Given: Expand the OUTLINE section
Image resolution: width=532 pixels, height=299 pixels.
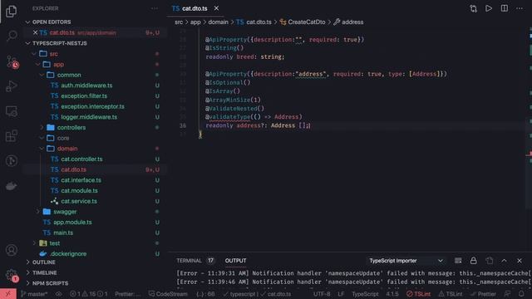Looking at the screenshot, I should 44,262.
